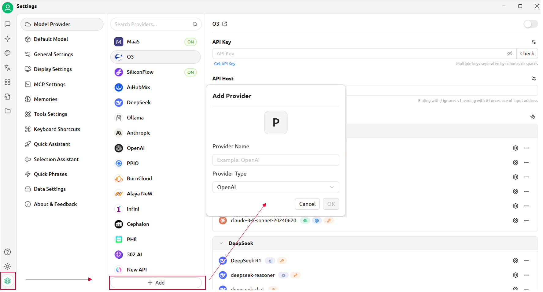Open the knowledge base sidebar icon
This screenshot has width=543, height=292.
(8, 97)
